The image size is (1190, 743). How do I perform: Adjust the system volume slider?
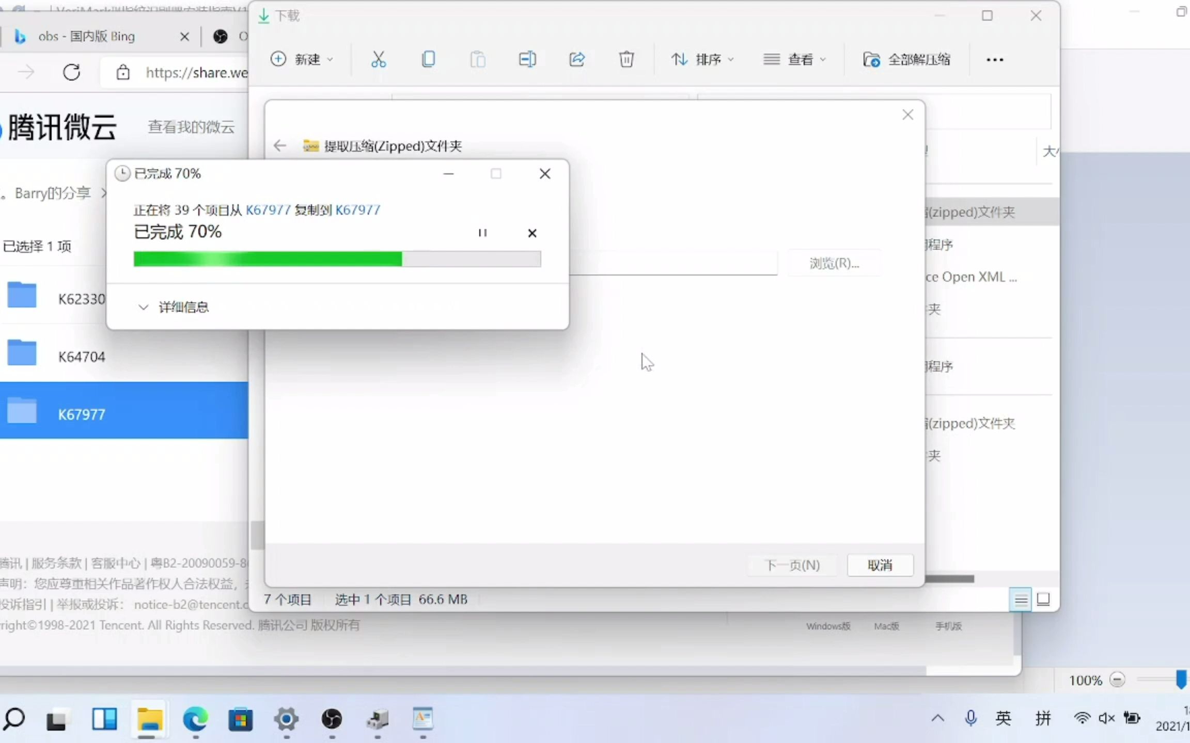[1106, 717]
